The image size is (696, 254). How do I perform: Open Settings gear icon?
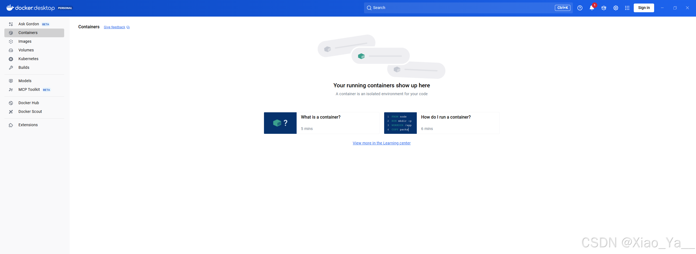(616, 8)
